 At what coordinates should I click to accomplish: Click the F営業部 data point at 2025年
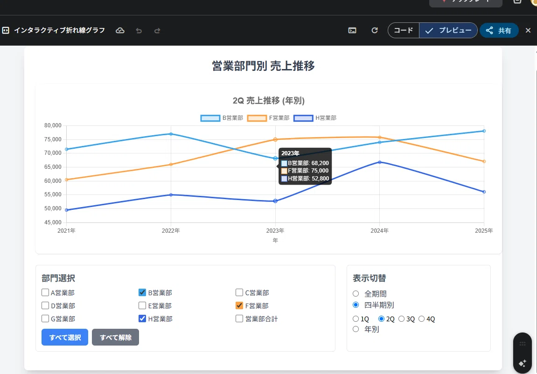click(x=484, y=161)
